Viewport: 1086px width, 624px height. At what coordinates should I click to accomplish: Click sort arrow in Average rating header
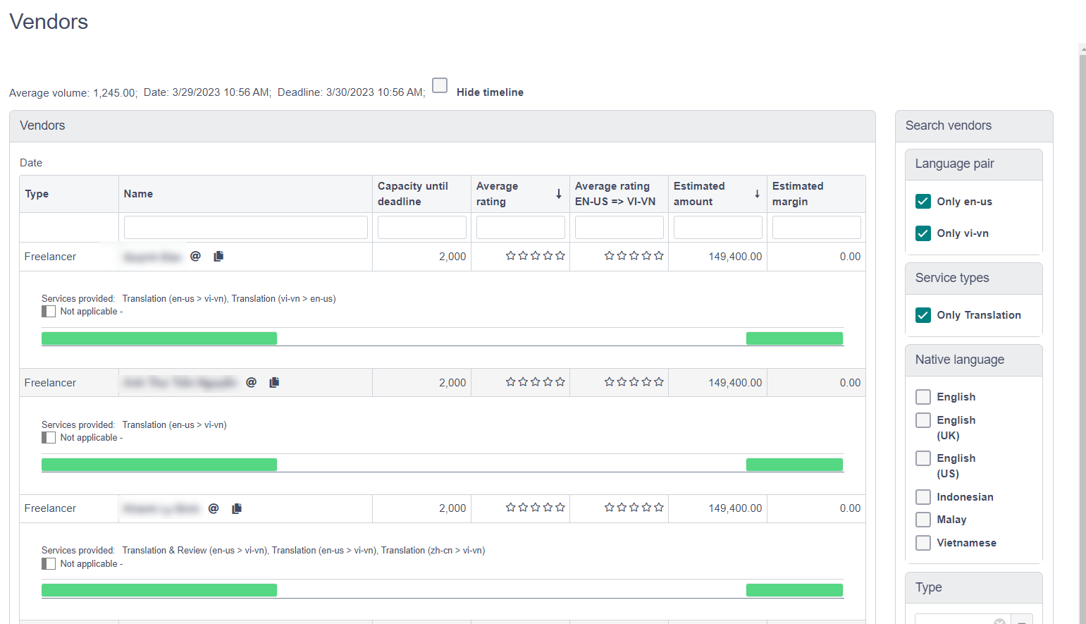pyautogui.click(x=559, y=194)
